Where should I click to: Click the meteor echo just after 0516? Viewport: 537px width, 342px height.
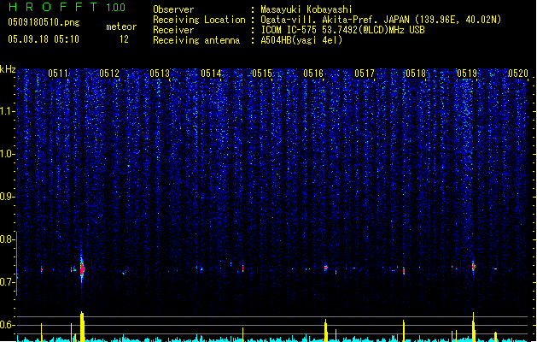coord(325,268)
